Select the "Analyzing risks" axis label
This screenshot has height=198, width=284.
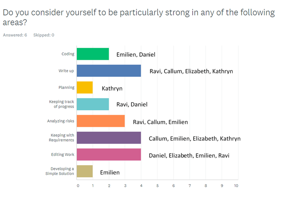pyautogui.click(x=60, y=121)
